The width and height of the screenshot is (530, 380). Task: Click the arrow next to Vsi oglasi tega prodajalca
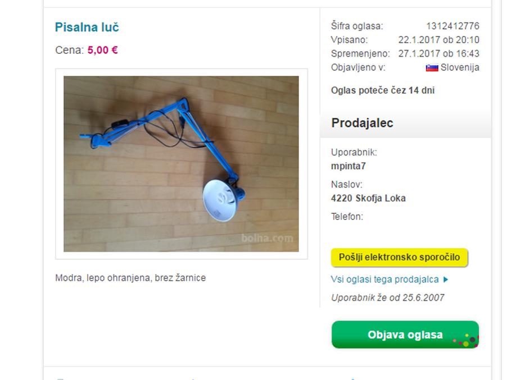tap(446, 280)
